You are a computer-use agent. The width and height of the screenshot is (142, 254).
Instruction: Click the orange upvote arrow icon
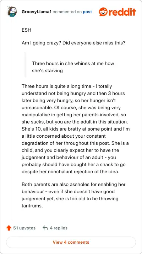pos(9,228)
